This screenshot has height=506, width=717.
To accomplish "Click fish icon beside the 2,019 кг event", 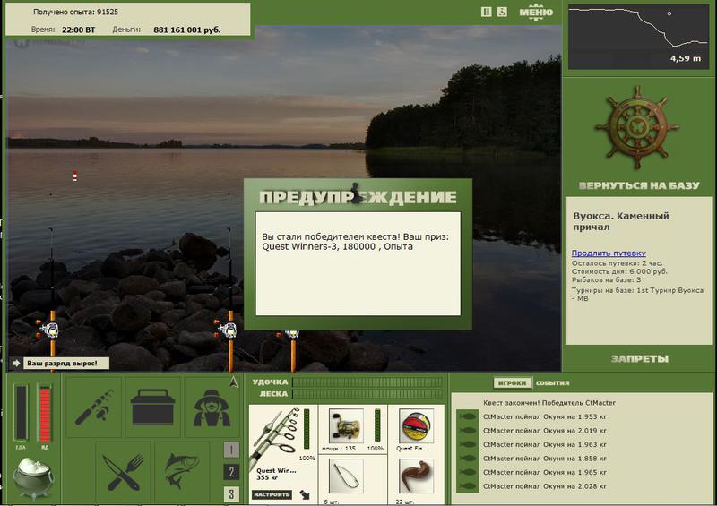I will (x=467, y=431).
